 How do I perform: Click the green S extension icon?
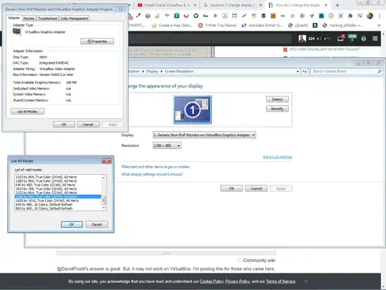pyautogui.click(x=177, y=16)
